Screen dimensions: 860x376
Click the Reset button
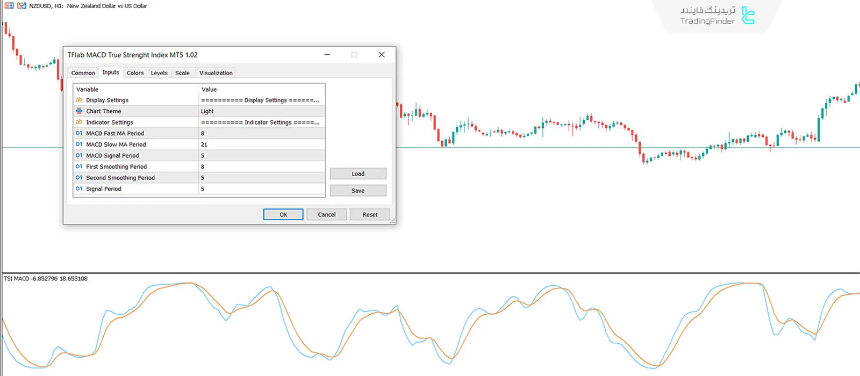point(370,215)
